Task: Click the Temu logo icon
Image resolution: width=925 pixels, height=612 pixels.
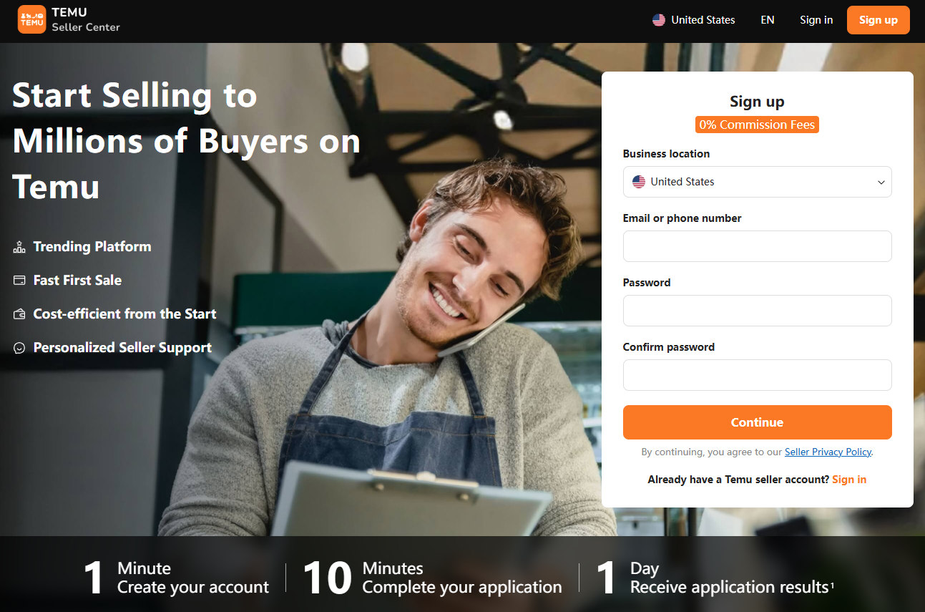Action: pos(31,19)
